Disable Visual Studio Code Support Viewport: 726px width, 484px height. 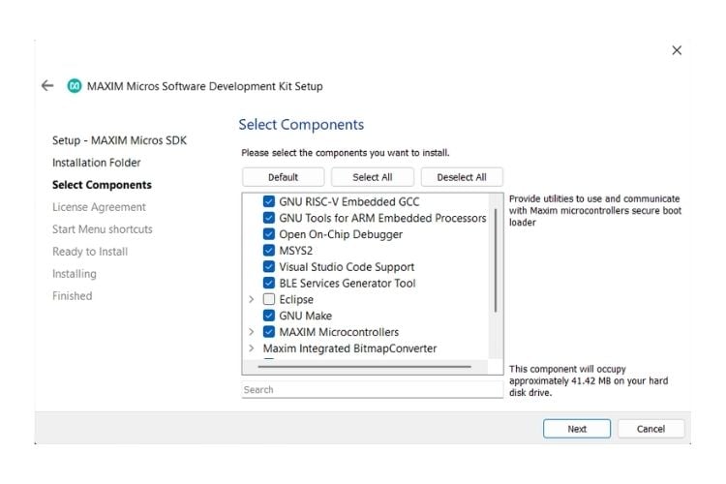268,266
